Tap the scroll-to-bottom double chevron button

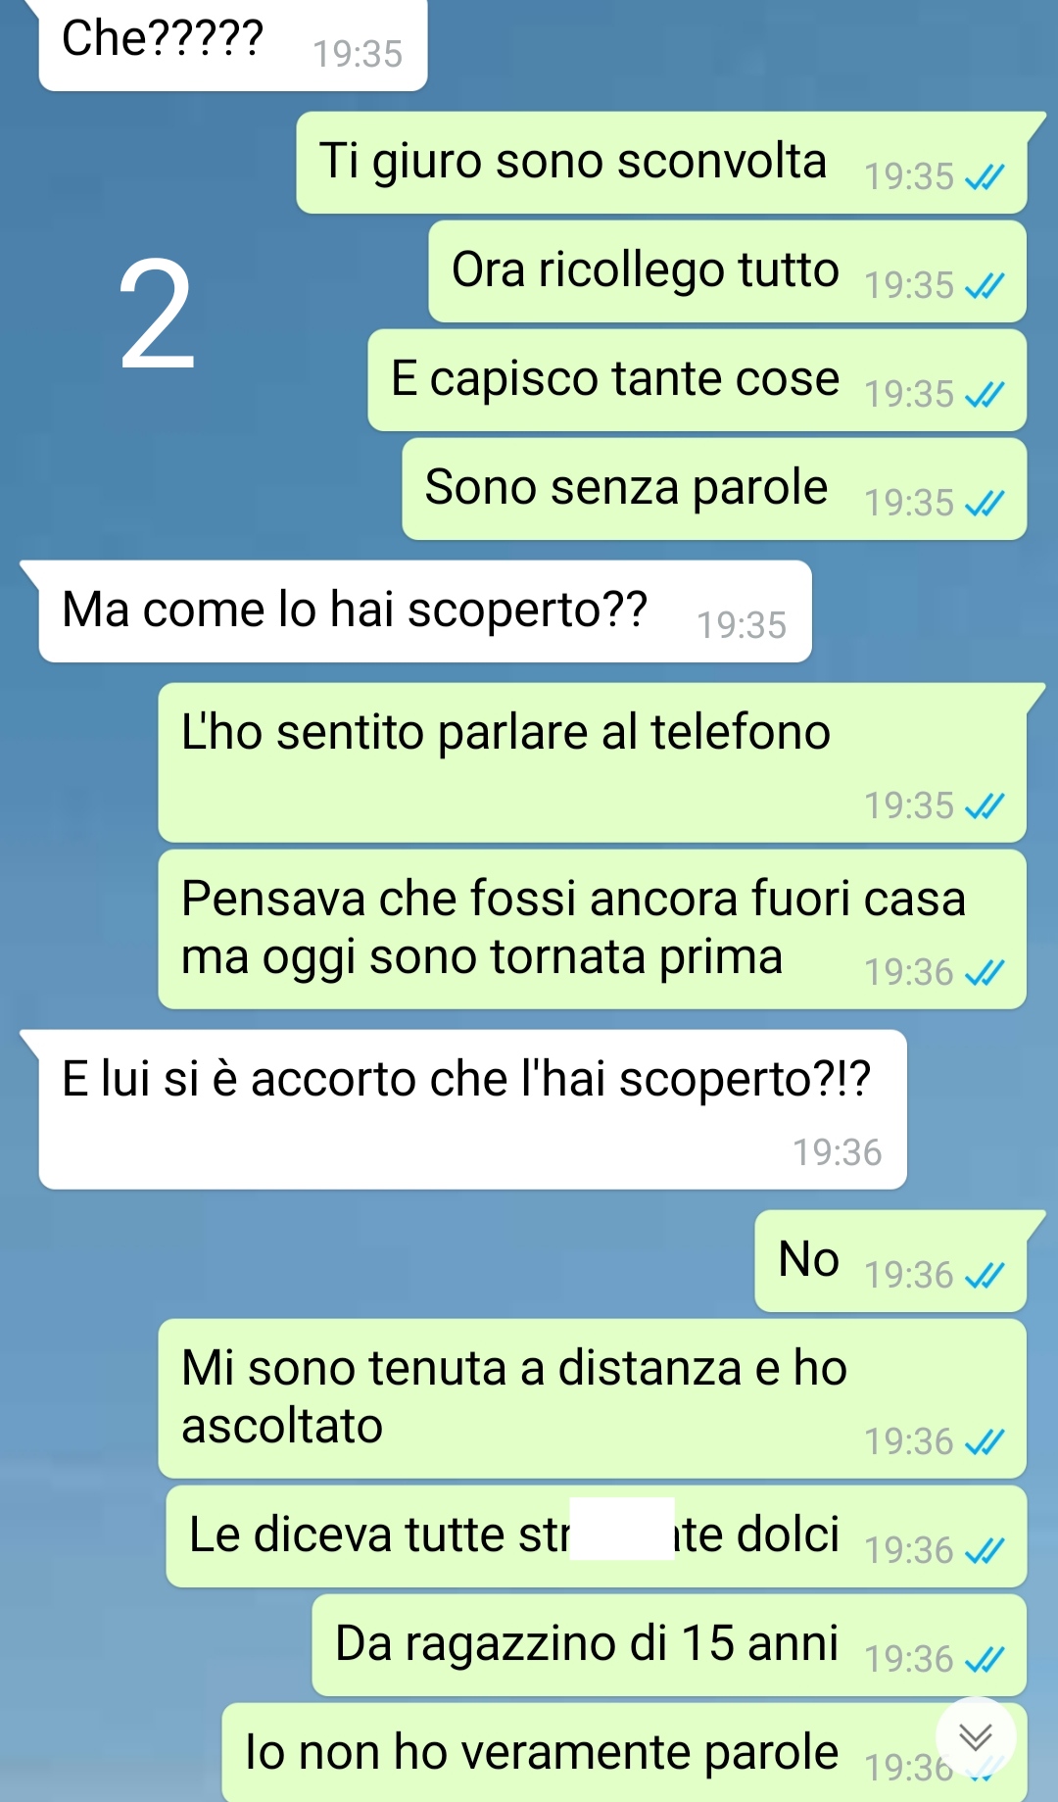[x=976, y=1737]
